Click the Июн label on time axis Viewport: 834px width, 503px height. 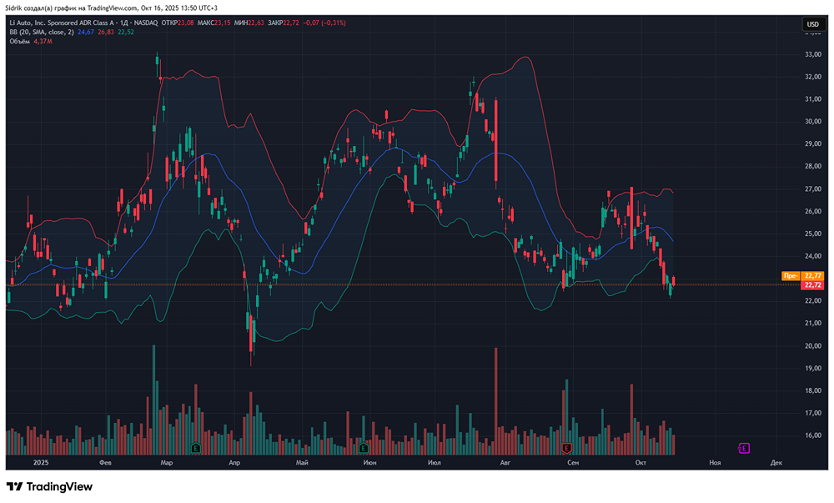point(369,463)
